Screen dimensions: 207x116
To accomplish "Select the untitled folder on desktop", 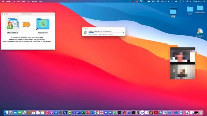I will click(x=200, y=8).
